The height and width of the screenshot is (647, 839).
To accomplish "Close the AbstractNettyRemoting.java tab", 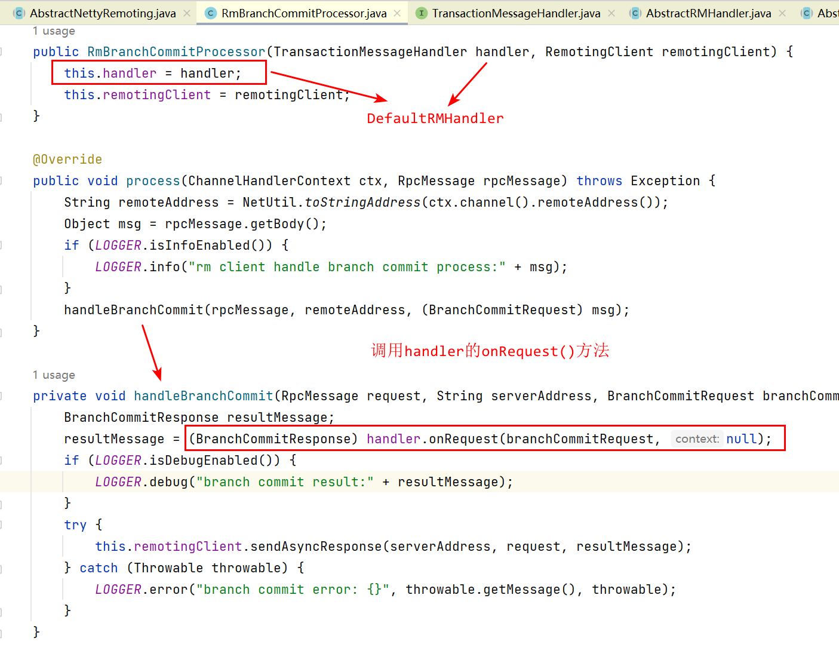I will pyautogui.click(x=187, y=13).
